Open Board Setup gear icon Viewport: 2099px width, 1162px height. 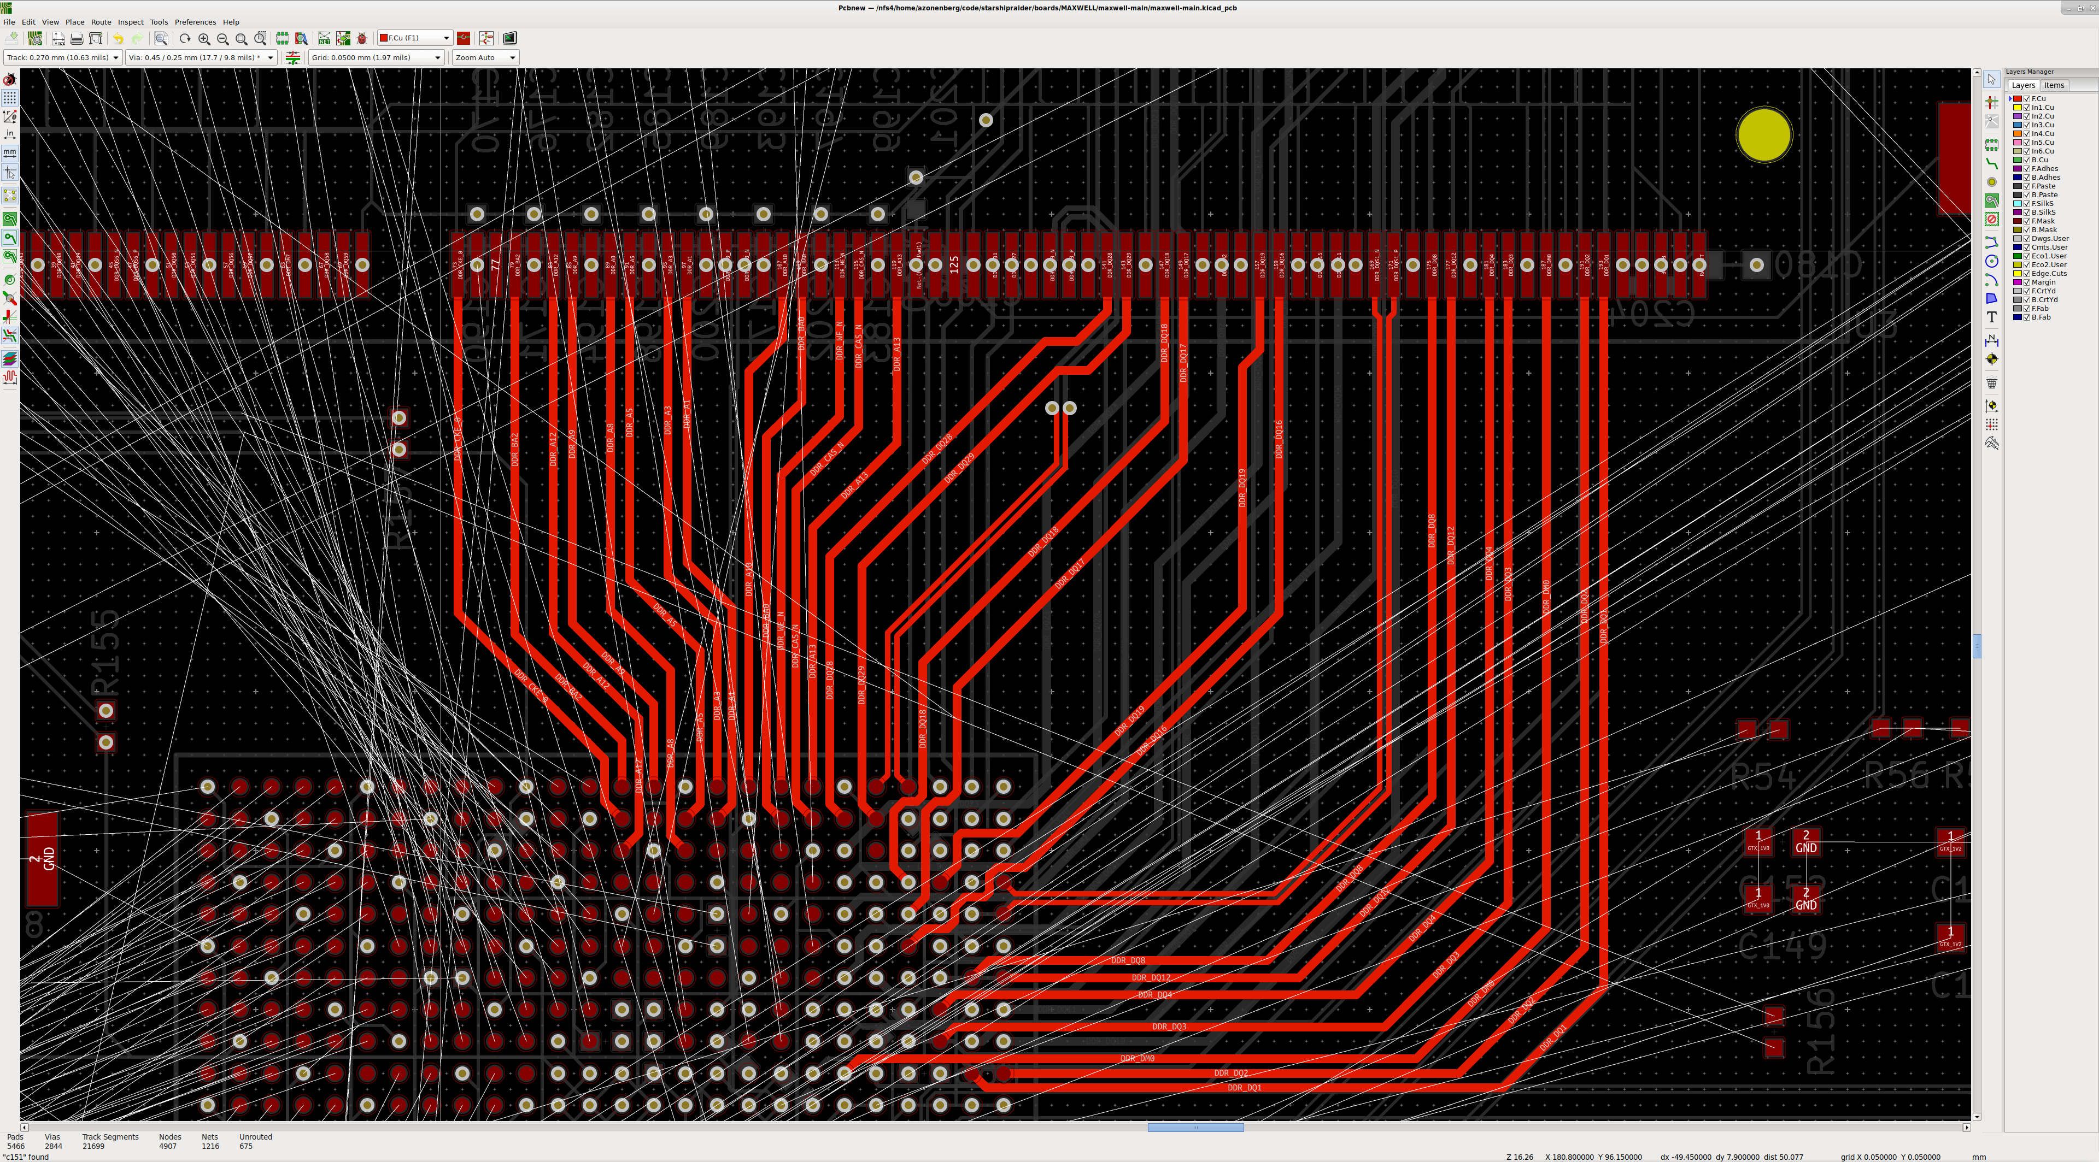pyautogui.click(x=35, y=38)
